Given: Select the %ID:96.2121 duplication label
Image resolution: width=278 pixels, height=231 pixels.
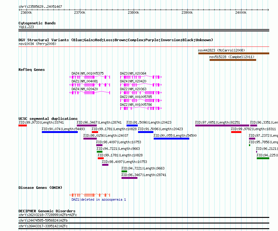Looking at the screenshot, I should point(267,149).
